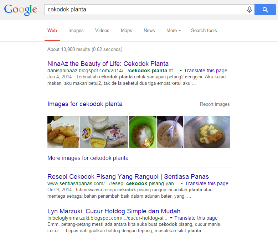Open Resepi Cekodok Pisang Yang Rangup link
The height and width of the screenshot is (234, 278).
coord(128,177)
